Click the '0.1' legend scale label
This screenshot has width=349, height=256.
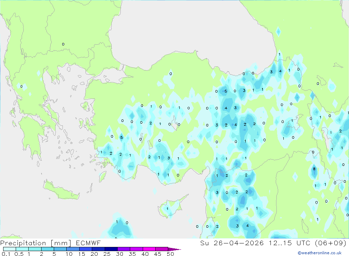point(6,254)
